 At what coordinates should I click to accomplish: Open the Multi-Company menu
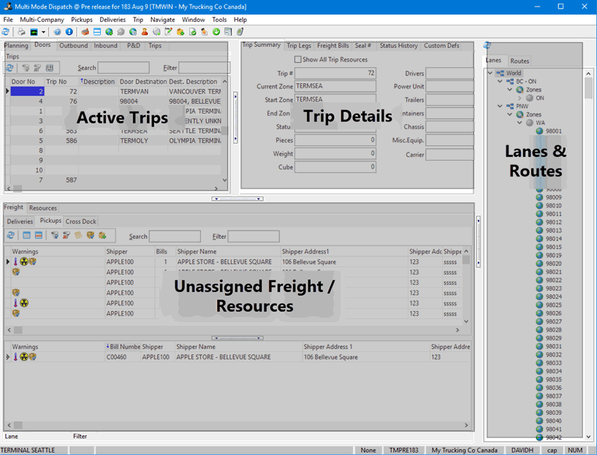point(42,20)
